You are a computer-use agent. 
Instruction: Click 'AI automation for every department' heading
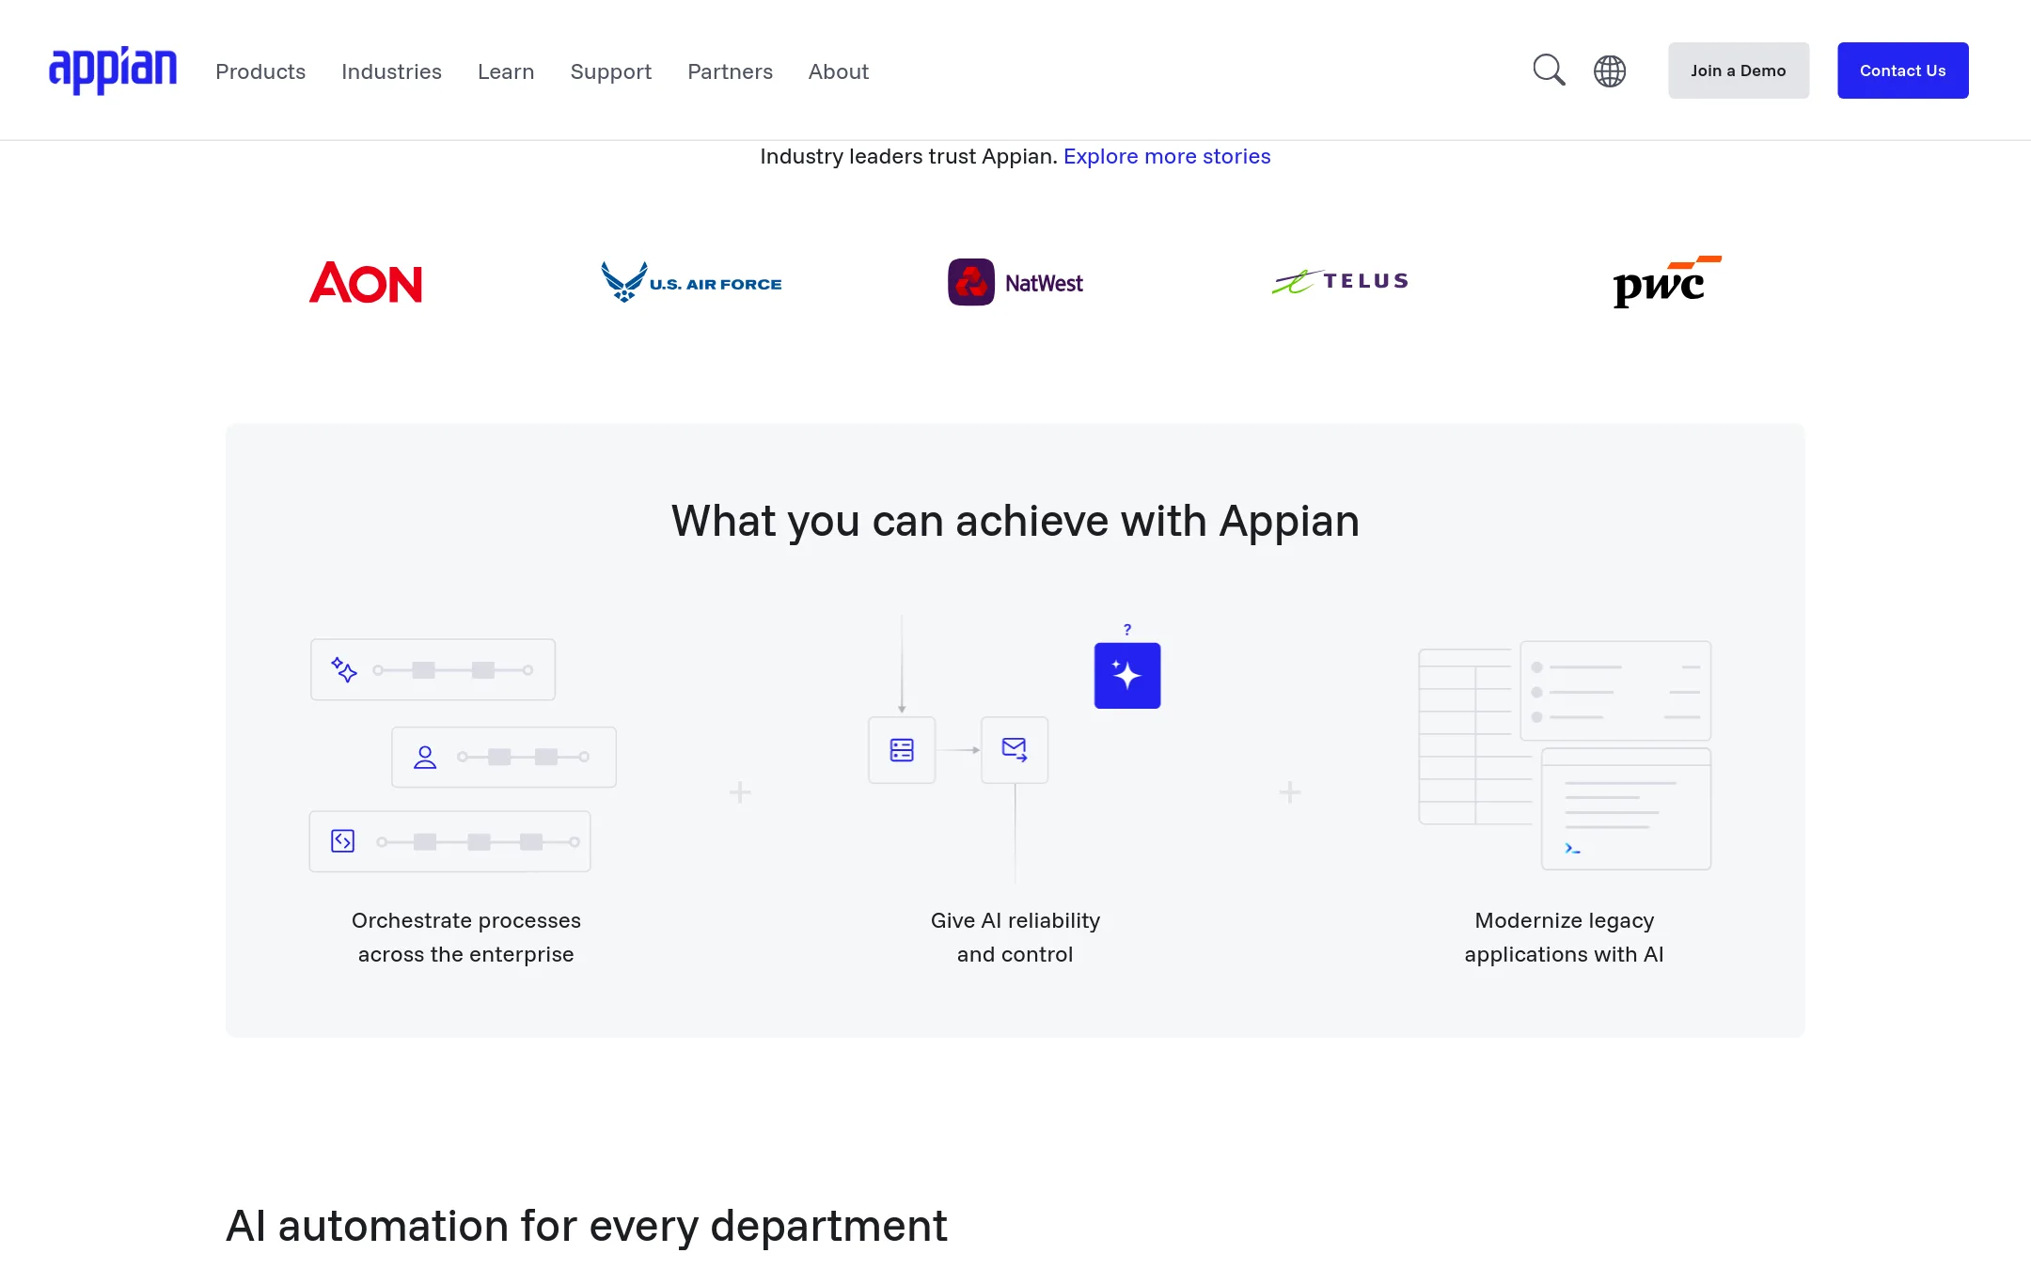pos(587,1226)
